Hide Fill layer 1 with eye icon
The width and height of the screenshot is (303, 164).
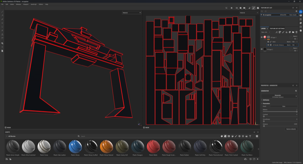[x=262, y=37]
